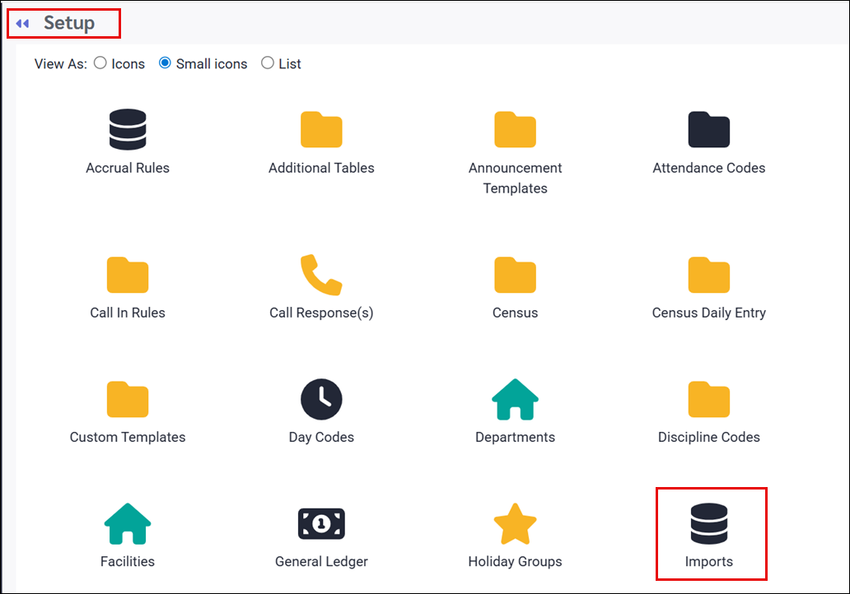Click the Setup header title
The width and height of the screenshot is (850, 594).
click(x=69, y=23)
